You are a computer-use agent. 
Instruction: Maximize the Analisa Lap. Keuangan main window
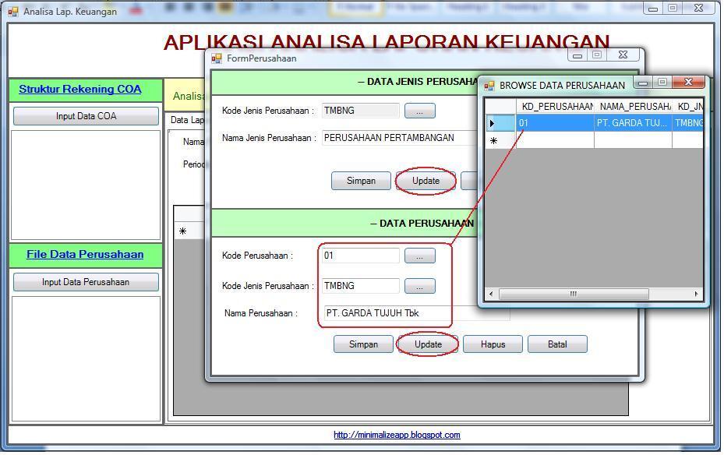pos(673,8)
